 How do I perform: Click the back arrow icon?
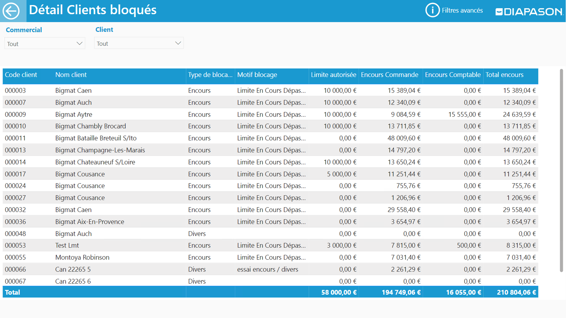click(x=11, y=11)
